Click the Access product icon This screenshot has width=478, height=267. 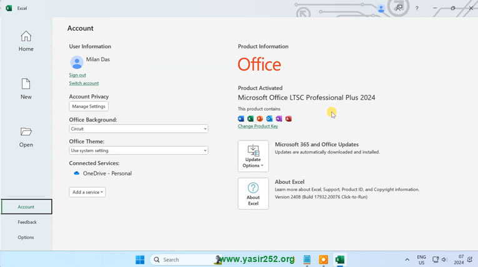tap(289, 119)
